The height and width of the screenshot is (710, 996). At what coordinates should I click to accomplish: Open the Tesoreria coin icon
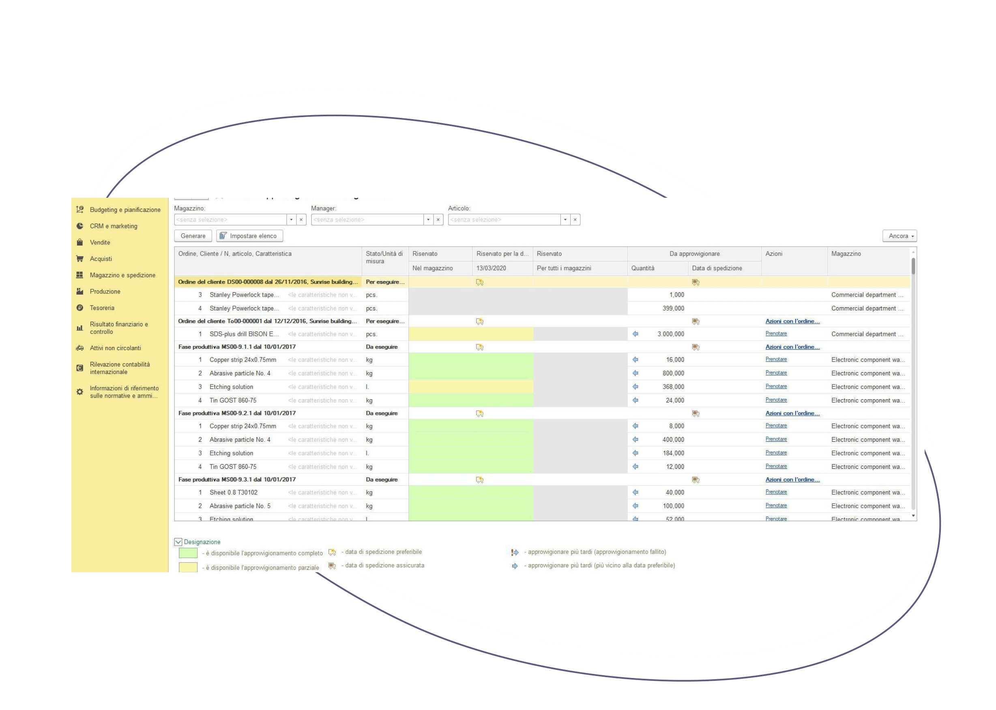79,308
